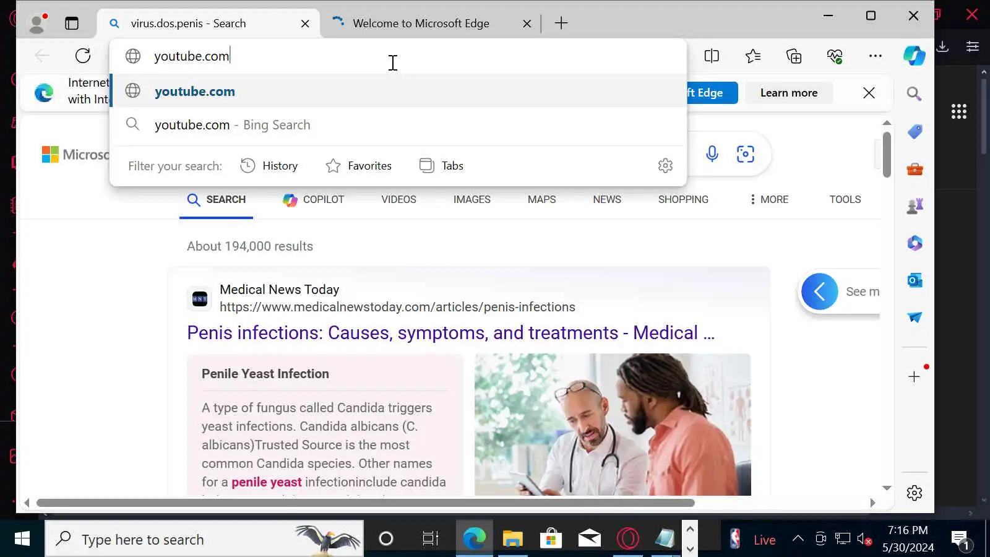The height and width of the screenshot is (557, 990).
Task: Open Microsoft Store from taskbar
Action: click(x=551, y=539)
